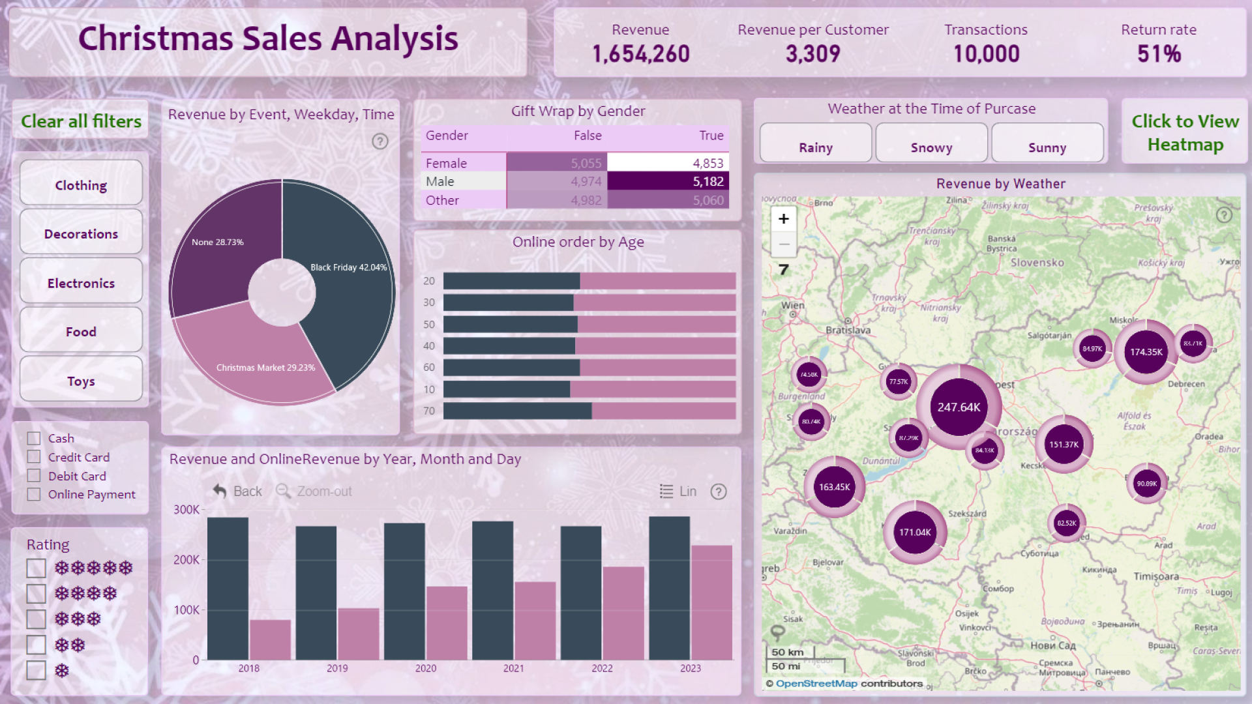Check the Cash payment checkbox
Viewport: 1252px width, 704px height.
tap(34, 438)
